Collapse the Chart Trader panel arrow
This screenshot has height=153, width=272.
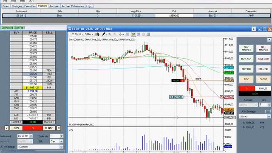click(269, 40)
